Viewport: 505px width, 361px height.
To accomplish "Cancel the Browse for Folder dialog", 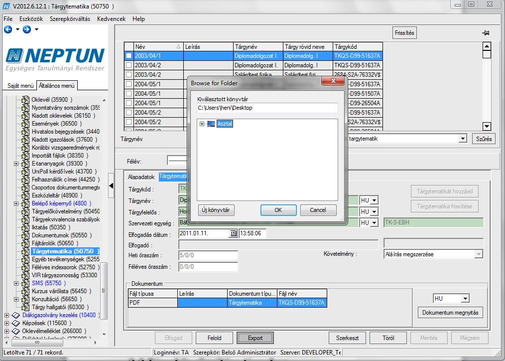I will [318, 210].
